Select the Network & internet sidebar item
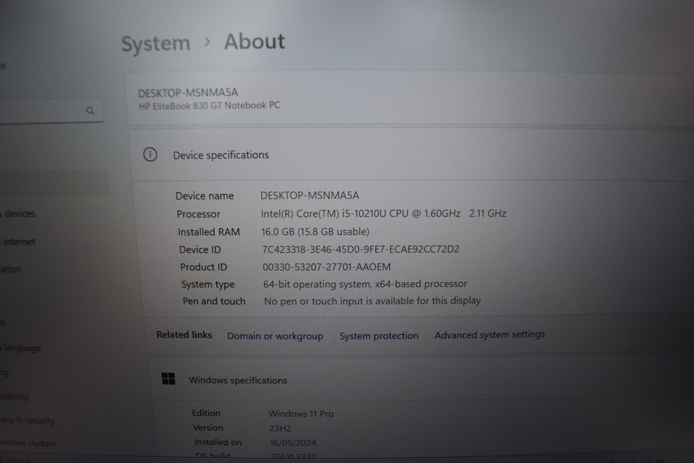 pos(18,242)
